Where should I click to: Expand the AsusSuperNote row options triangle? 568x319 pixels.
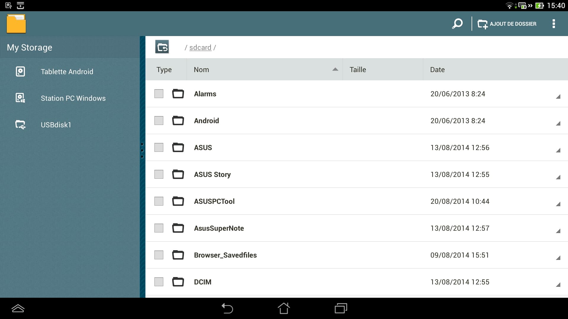558,231
